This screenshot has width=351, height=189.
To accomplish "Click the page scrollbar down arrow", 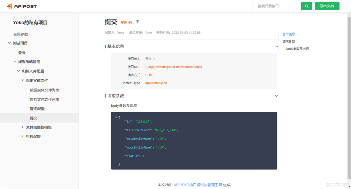I will pyautogui.click(x=349, y=186).
